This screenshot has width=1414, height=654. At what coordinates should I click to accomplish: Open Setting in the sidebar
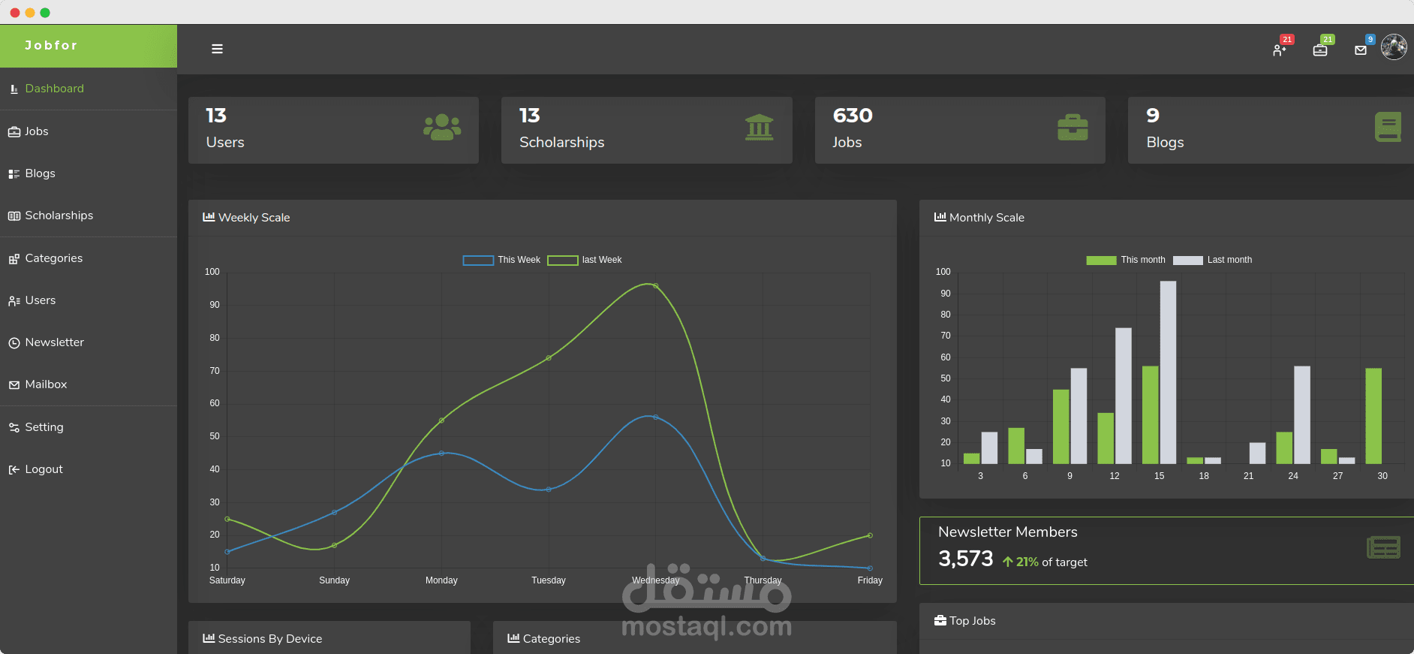(x=89, y=427)
